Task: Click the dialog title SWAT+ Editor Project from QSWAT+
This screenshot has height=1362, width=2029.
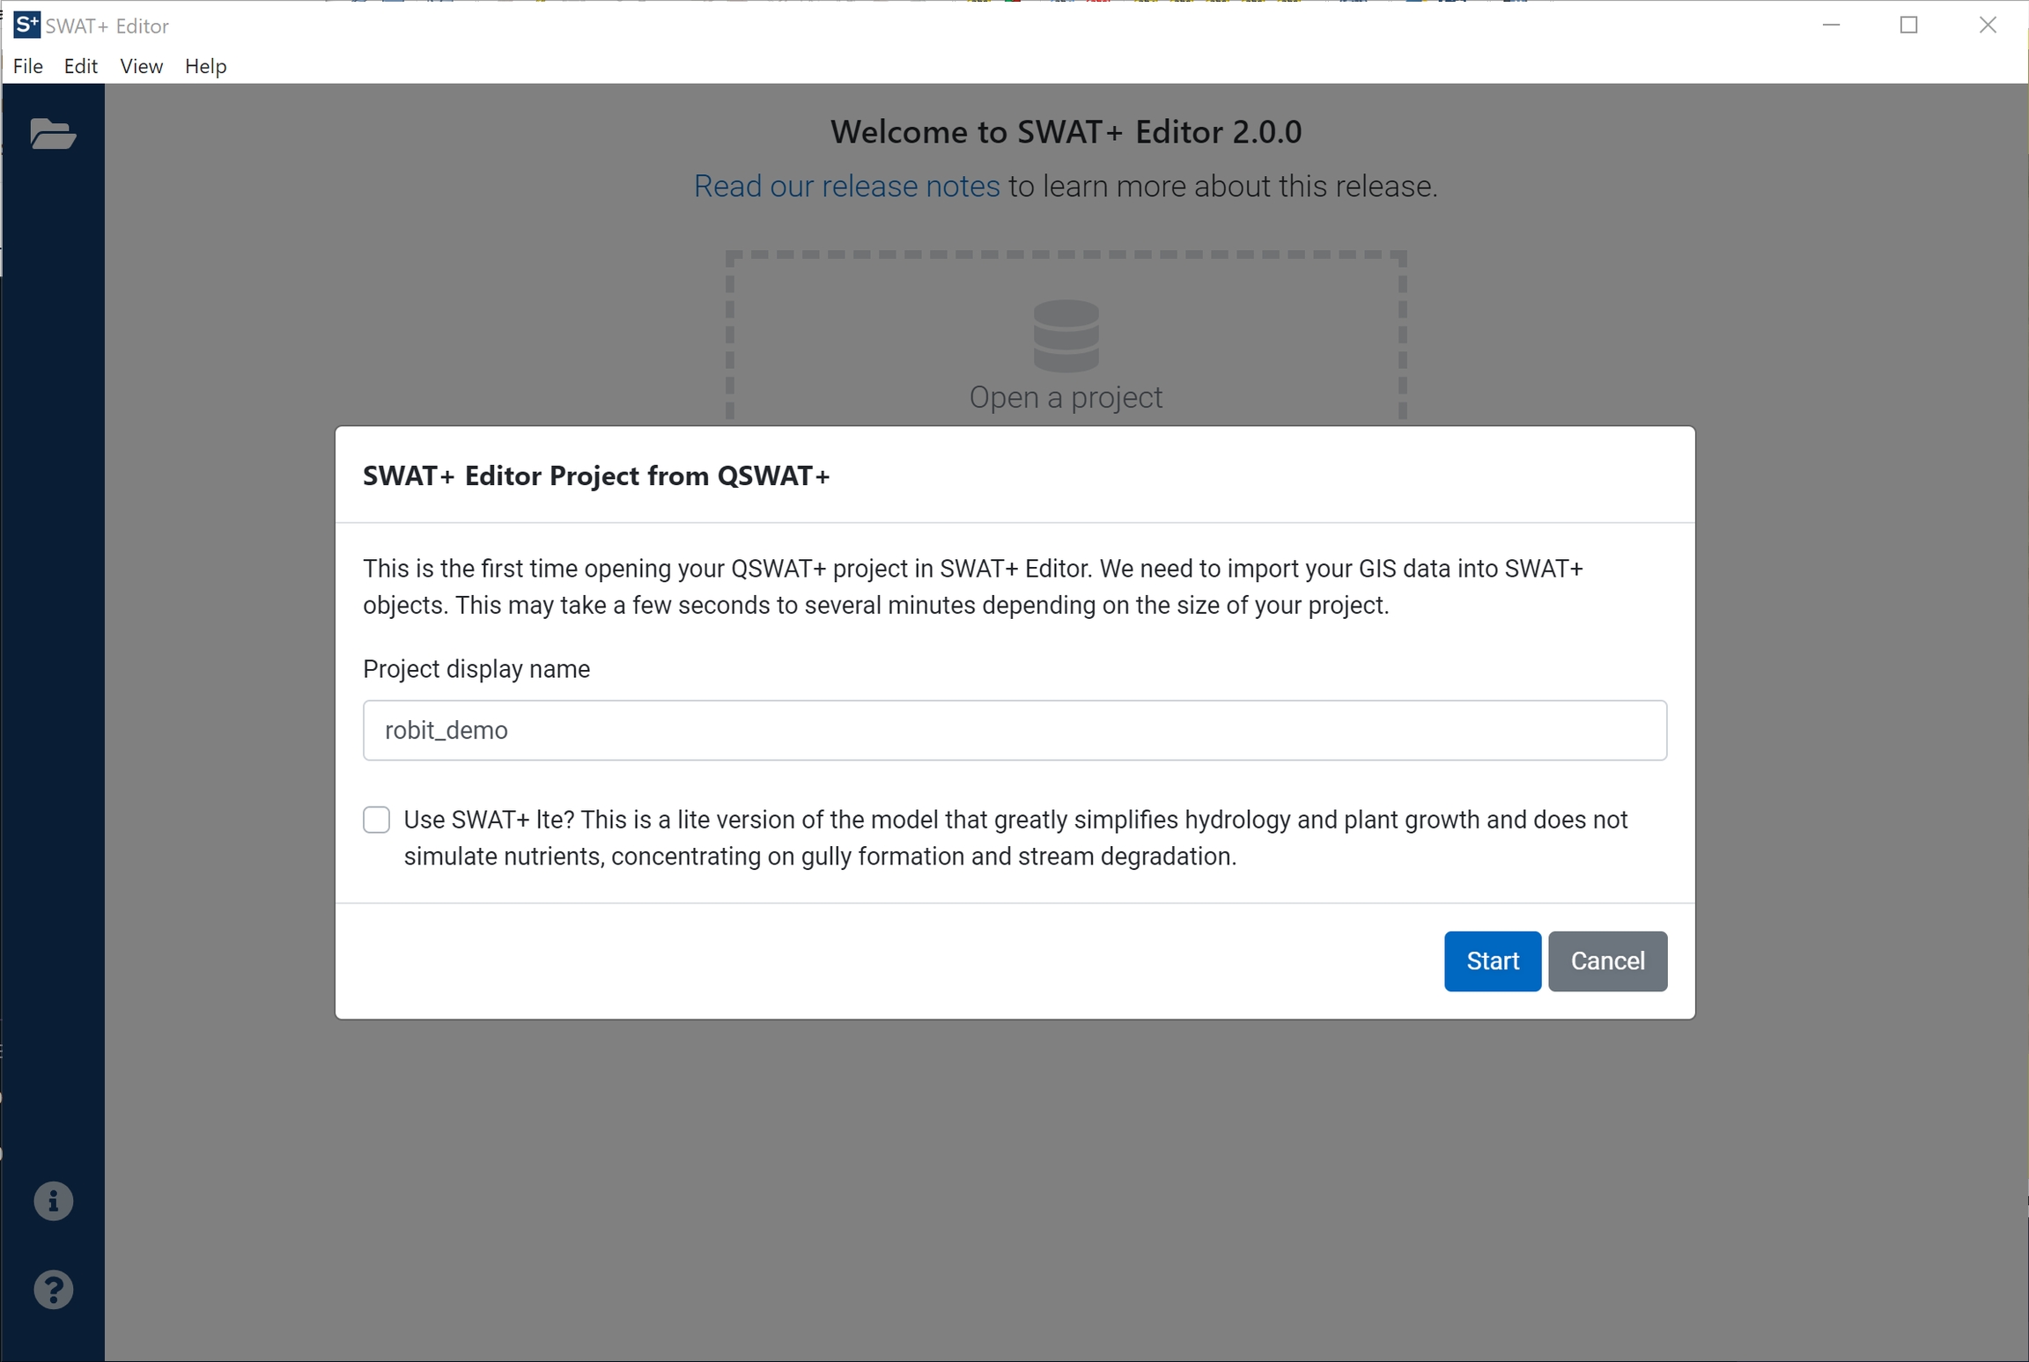Action: [x=596, y=475]
